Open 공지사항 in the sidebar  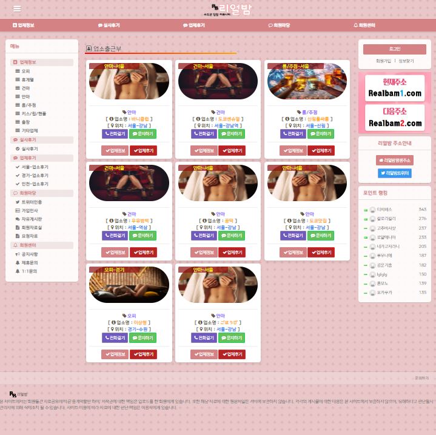(x=27, y=254)
